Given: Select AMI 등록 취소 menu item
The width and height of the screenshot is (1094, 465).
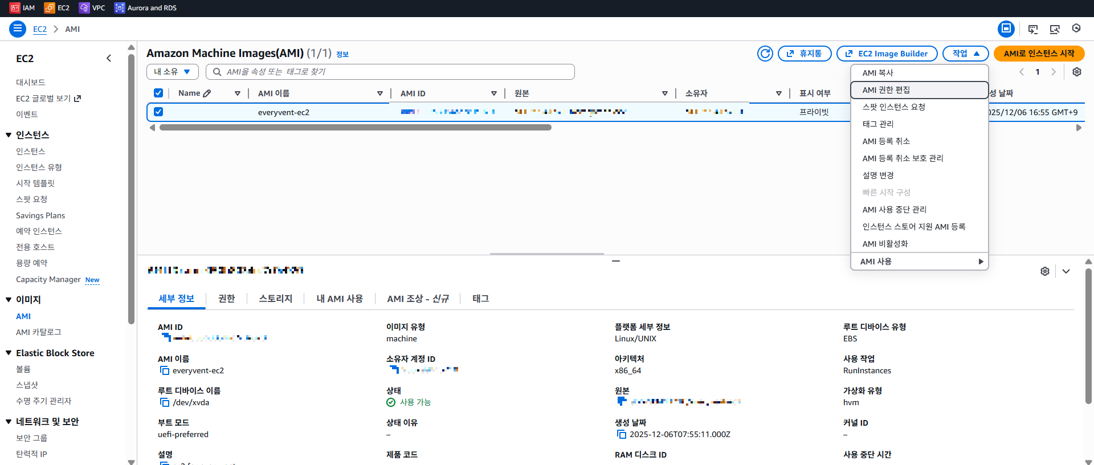Looking at the screenshot, I should 919,141.
